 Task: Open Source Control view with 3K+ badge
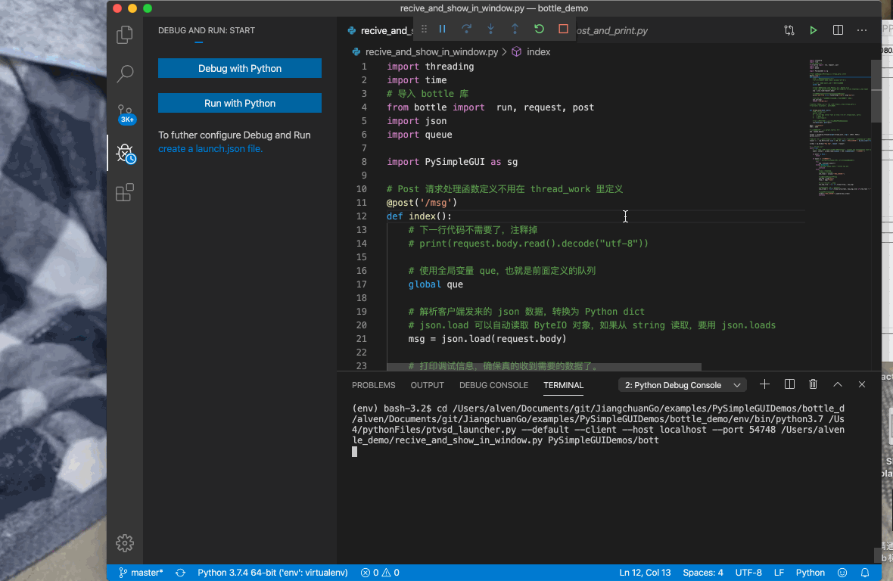click(x=126, y=113)
